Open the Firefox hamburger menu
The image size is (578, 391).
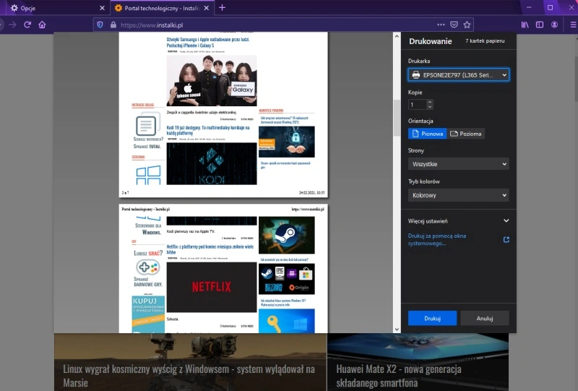coord(569,25)
